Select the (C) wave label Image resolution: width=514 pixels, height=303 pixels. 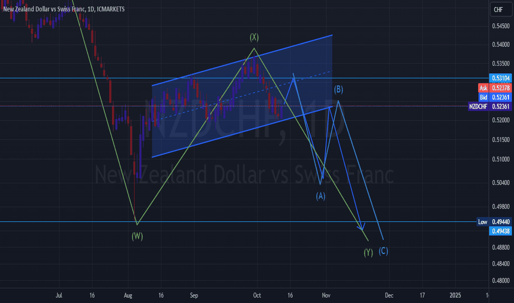(383, 251)
